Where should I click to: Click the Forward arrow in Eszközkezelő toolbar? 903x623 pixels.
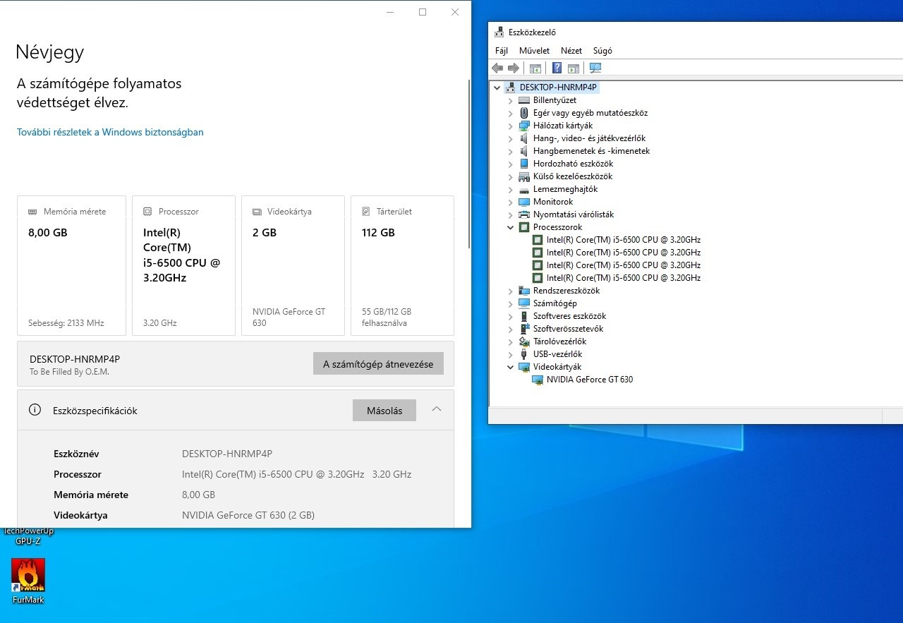coord(514,68)
